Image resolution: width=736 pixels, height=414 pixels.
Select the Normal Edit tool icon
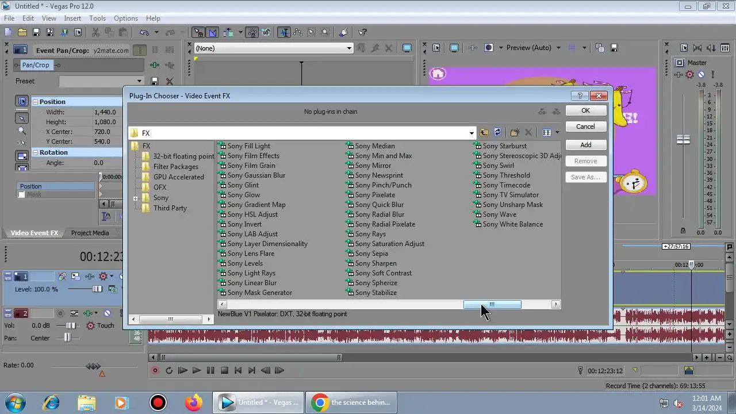pyautogui.click(x=283, y=33)
